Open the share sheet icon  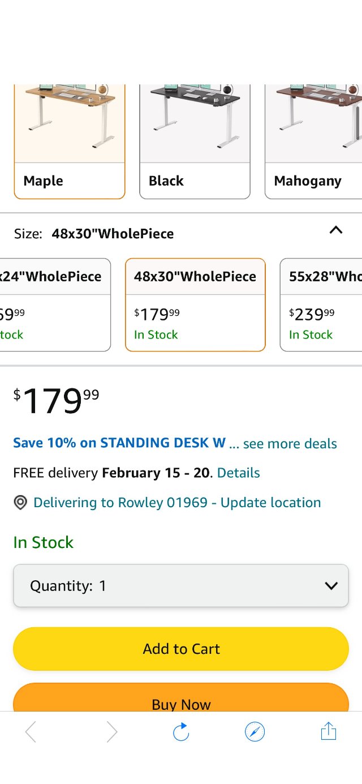(328, 731)
